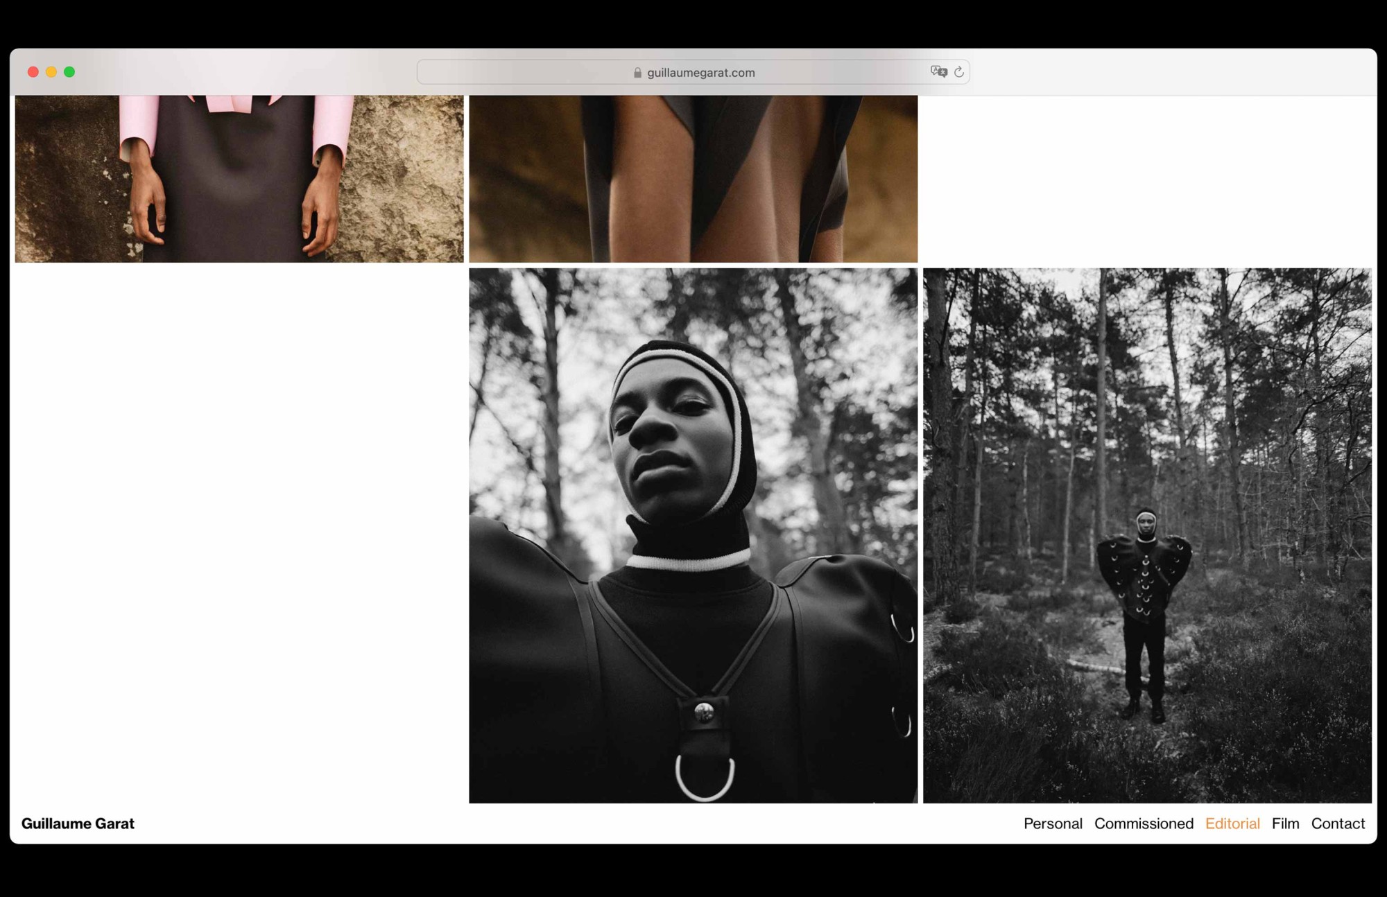Close the browser window
1387x897 pixels.
(33, 71)
